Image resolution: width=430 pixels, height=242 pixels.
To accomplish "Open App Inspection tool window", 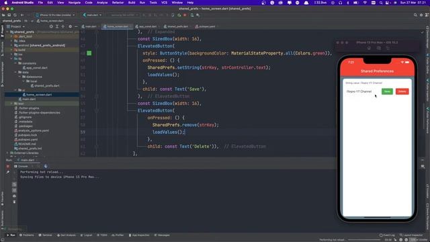I will pyautogui.click(x=139, y=235).
